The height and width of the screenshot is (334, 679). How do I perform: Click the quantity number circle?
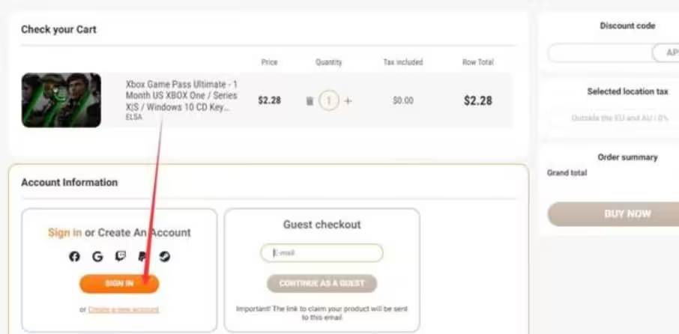click(329, 101)
